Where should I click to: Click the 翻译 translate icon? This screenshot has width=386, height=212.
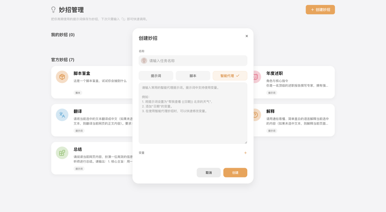(62, 115)
